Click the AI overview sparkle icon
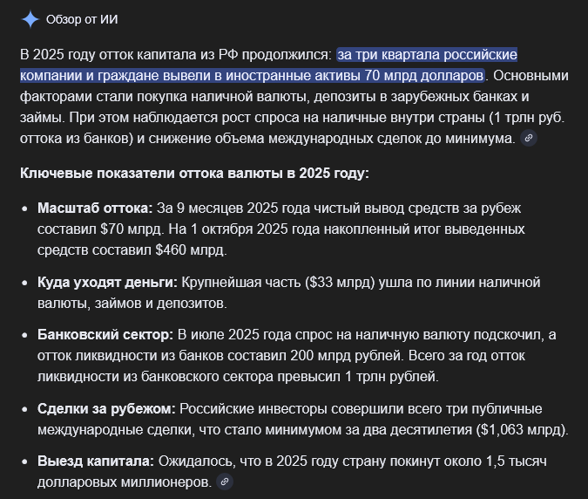The width and height of the screenshot is (588, 499). (x=30, y=18)
